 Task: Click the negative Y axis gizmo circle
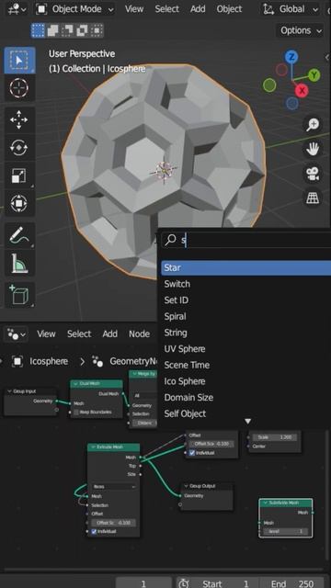[x=269, y=85]
